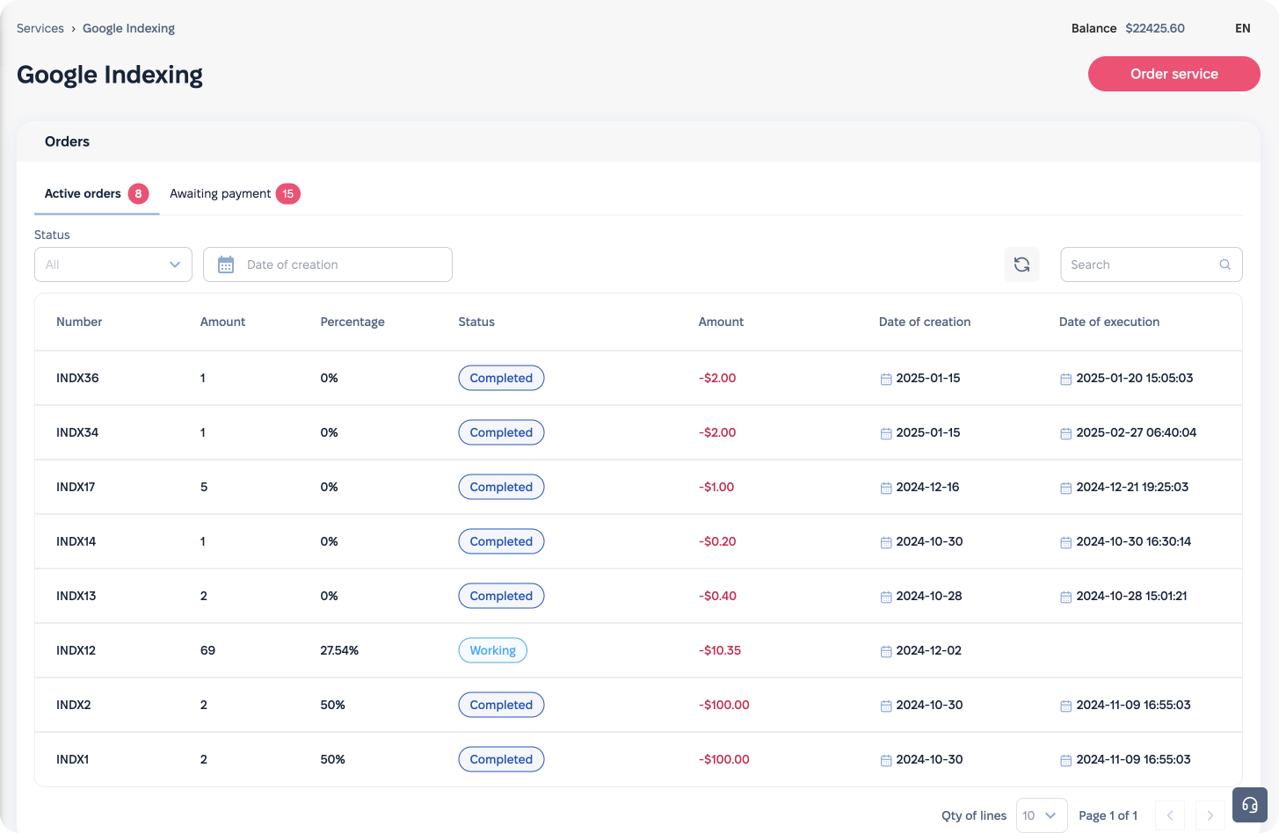Go to Services breadcrumb link

(x=40, y=28)
